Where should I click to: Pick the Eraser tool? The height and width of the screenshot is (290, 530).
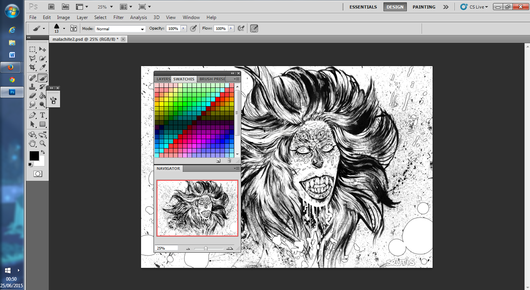pos(33,95)
